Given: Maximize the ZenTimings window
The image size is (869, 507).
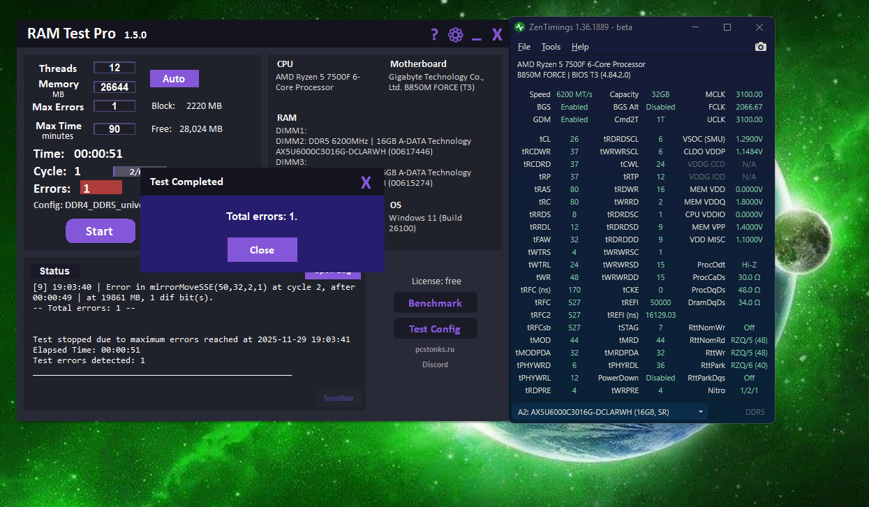Looking at the screenshot, I should pos(727,27).
